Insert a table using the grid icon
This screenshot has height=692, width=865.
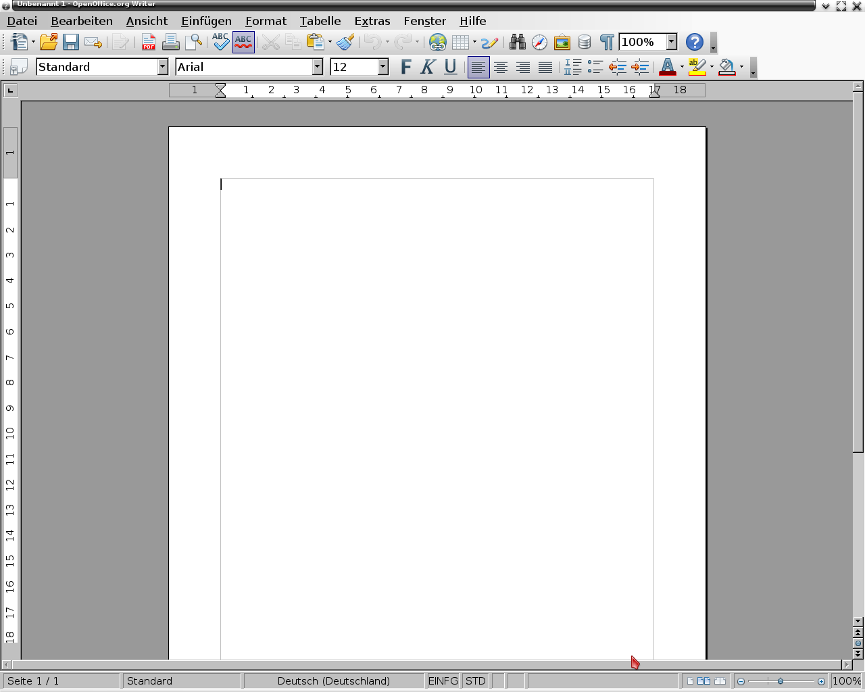tap(460, 42)
